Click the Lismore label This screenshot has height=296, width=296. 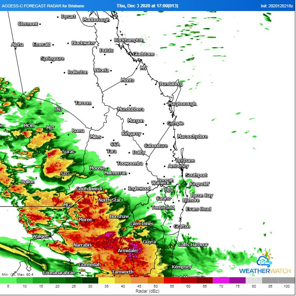pos(191,200)
